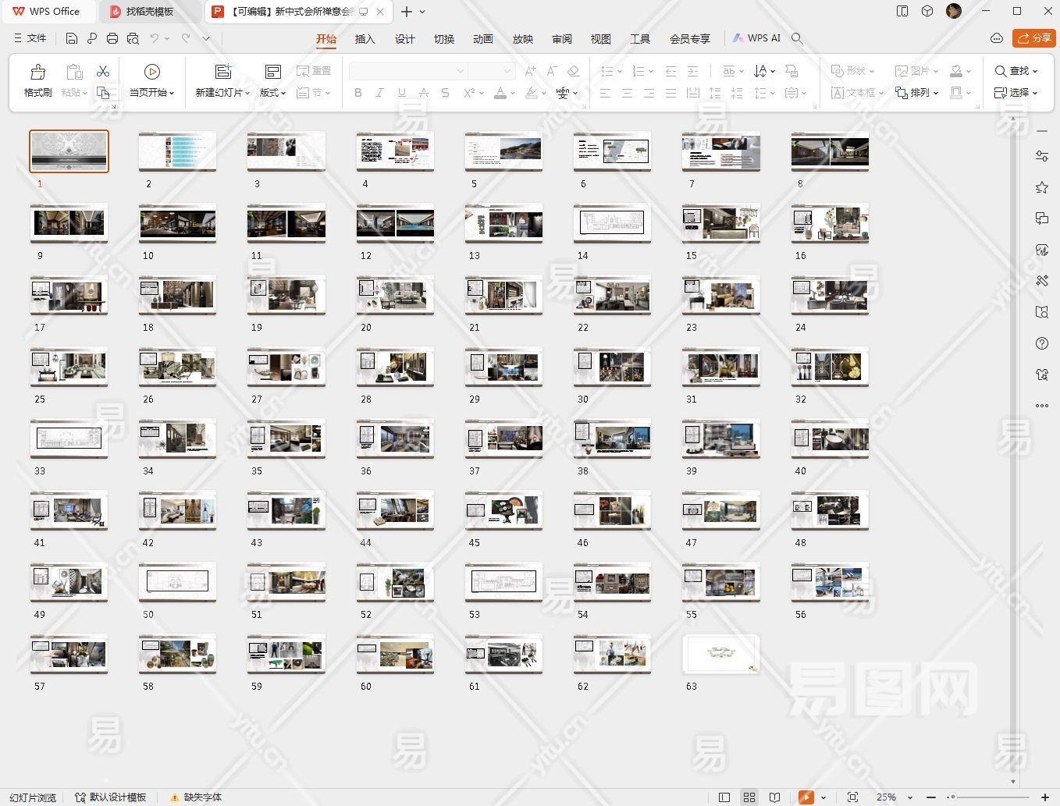Click the zoom slider handle in status bar
The width and height of the screenshot is (1060, 806).
coord(952,797)
